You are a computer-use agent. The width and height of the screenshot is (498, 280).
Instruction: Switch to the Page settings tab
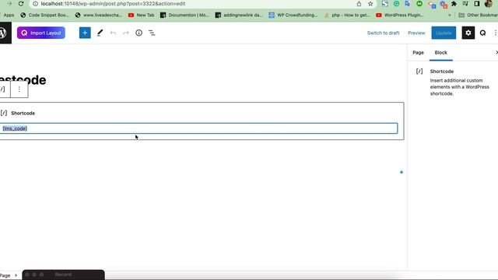pos(418,53)
